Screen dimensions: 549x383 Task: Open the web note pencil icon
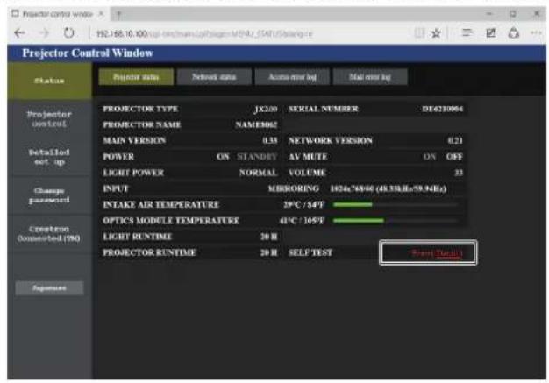[x=490, y=33]
